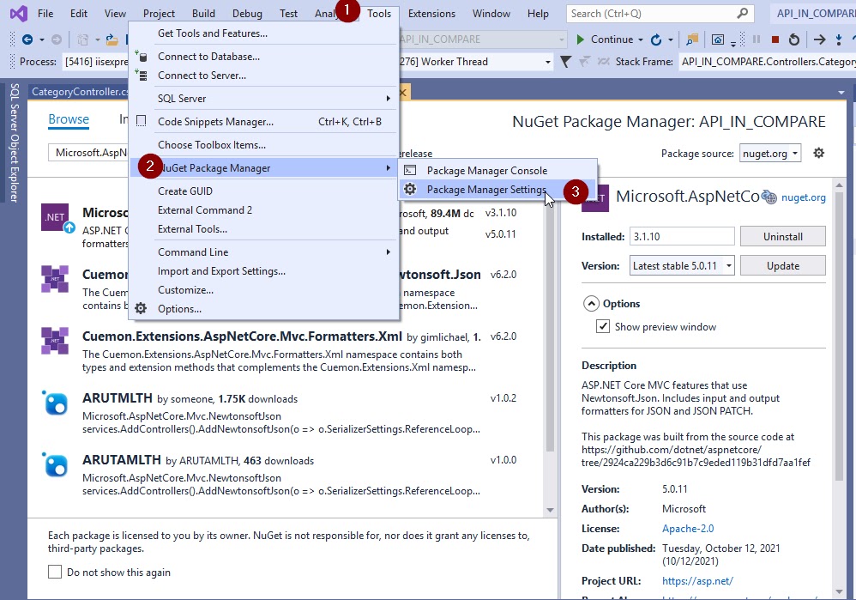Click the Code Snippets Manager icon
Screen dimensions: 856x600
point(141,121)
